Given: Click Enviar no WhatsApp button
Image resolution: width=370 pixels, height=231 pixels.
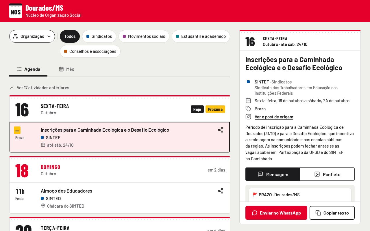Looking at the screenshot, I should [x=276, y=213].
